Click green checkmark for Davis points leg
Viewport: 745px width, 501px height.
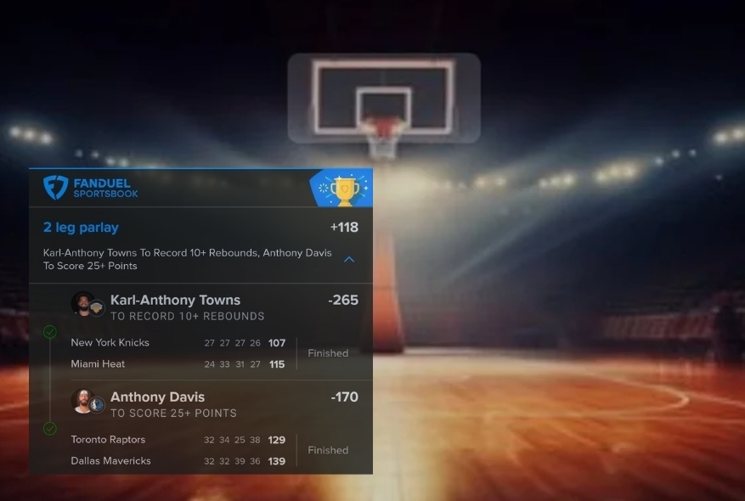pos(50,429)
